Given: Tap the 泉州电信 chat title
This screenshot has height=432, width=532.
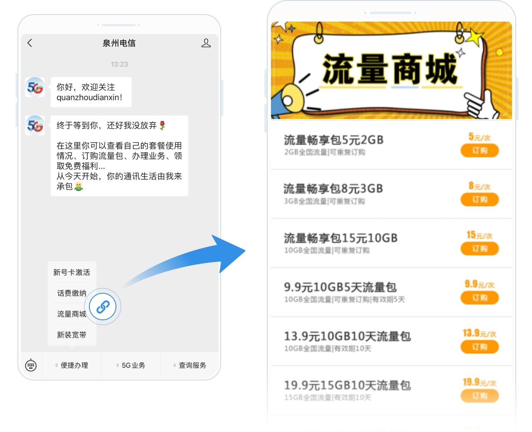Looking at the screenshot, I should click(x=119, y=43).
